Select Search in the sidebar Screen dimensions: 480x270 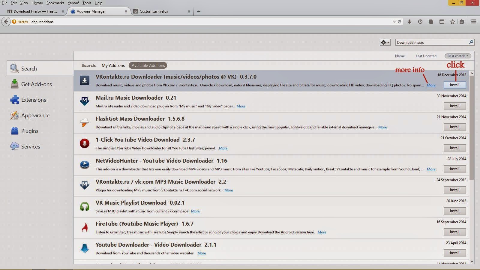pos(40,68)
